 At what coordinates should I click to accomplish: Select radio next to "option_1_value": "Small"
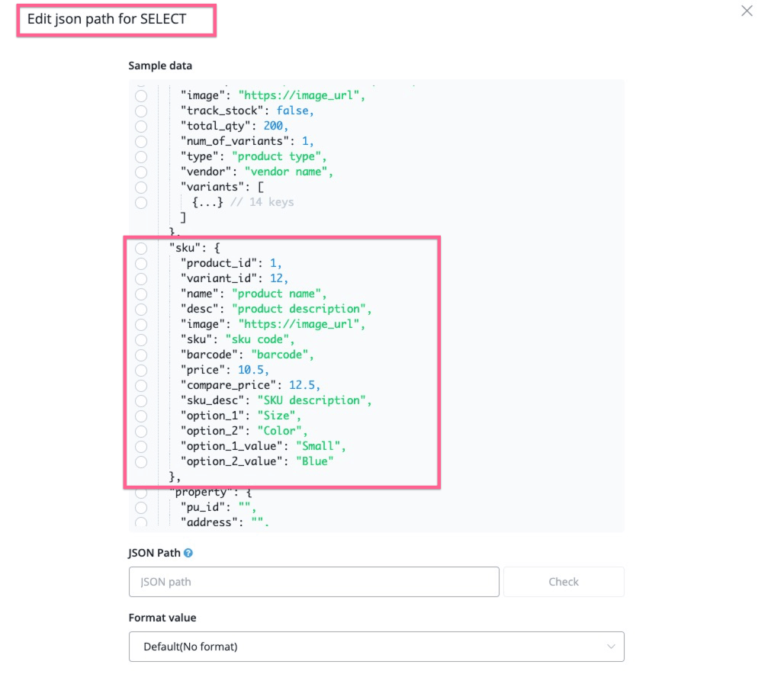141,446
